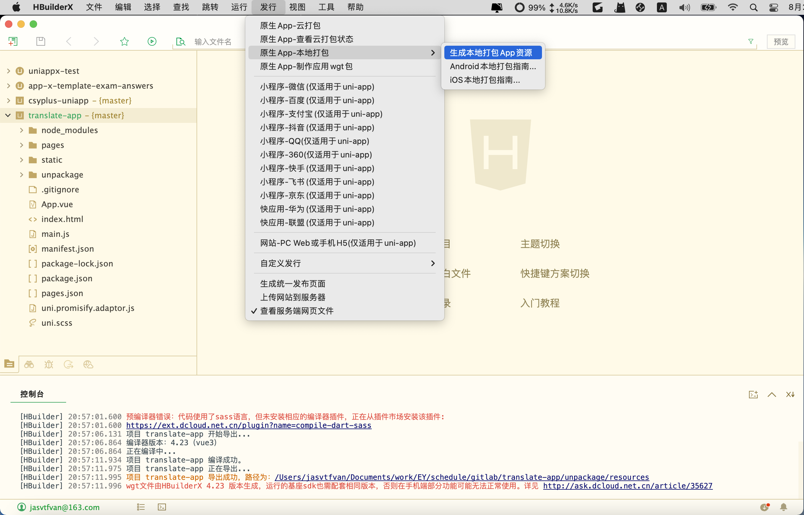The height and width of the screenshot is (515, 804).
Task: Choose 小程序-微信 publish option
Action: coord(345,87)
